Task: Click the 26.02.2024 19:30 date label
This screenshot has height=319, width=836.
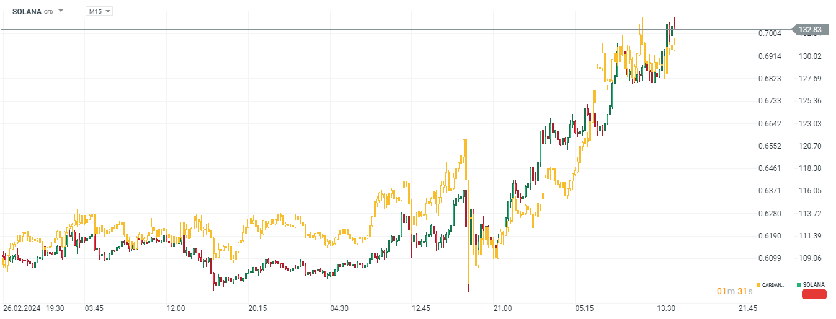Action: coord(32,308)
